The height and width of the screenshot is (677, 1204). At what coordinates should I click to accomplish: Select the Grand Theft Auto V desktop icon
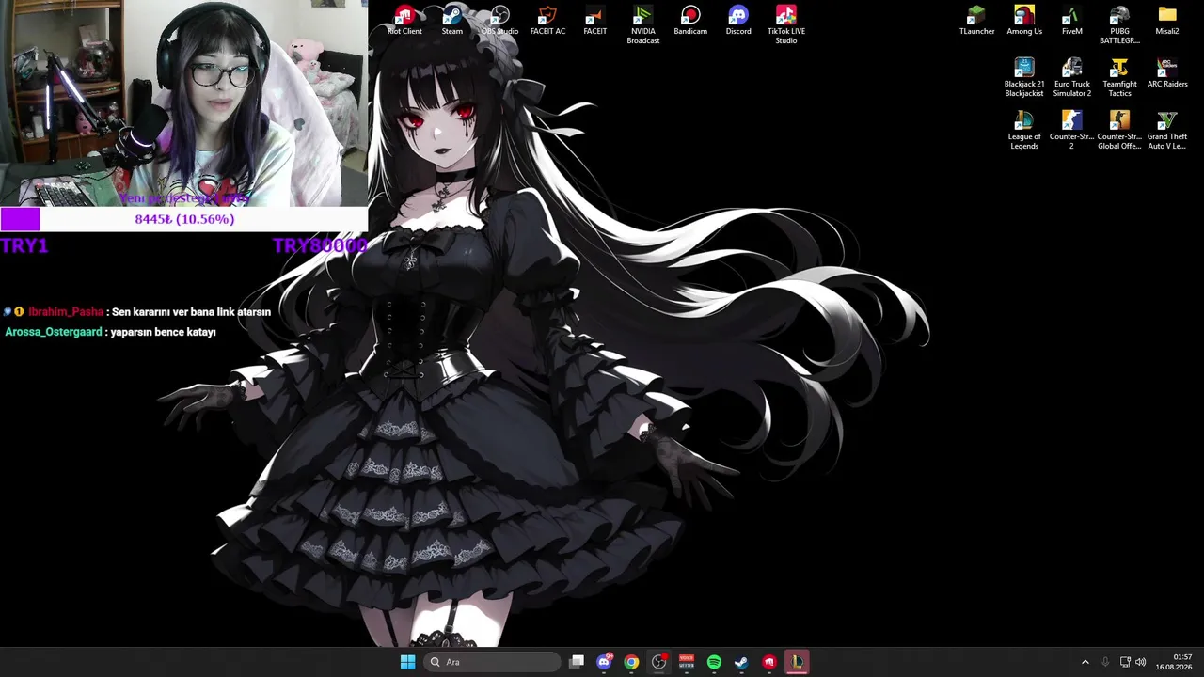pyautogui.click(x=1167, y=131)
